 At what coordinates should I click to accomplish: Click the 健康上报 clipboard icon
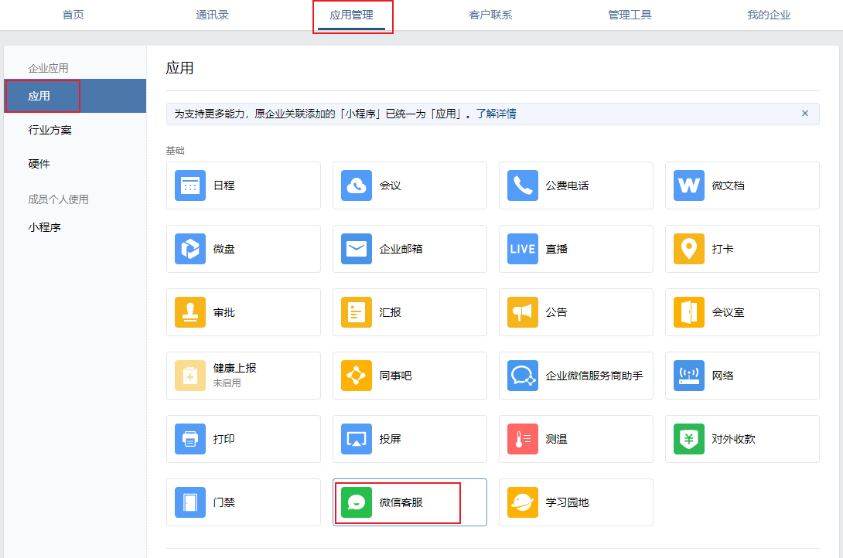tap(189, 376)
